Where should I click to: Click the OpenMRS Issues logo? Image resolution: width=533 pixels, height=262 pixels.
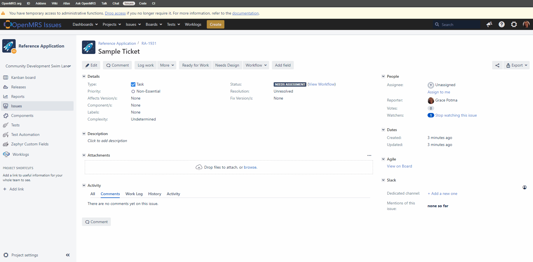coord(32,25)
